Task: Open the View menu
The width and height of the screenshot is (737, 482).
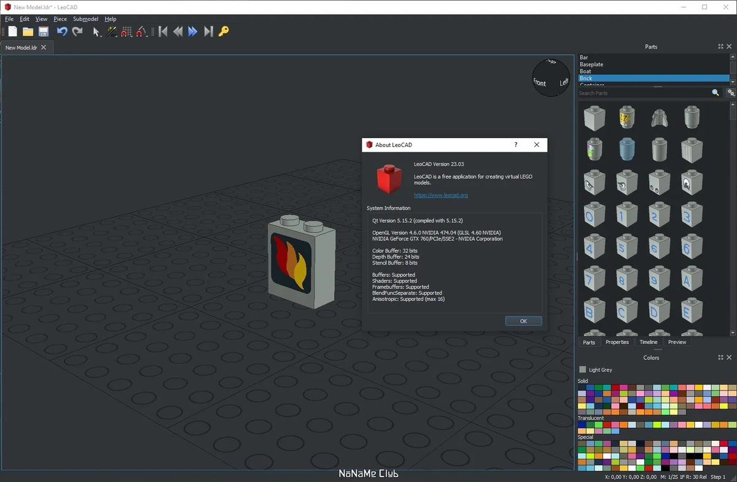Action: coord(41,19)
